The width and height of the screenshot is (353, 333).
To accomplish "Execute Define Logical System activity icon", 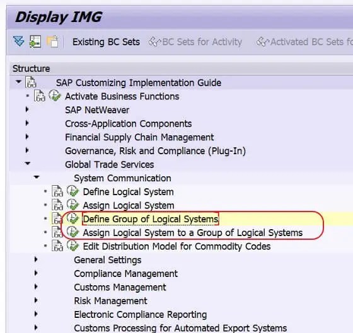I will coord(72,191).
